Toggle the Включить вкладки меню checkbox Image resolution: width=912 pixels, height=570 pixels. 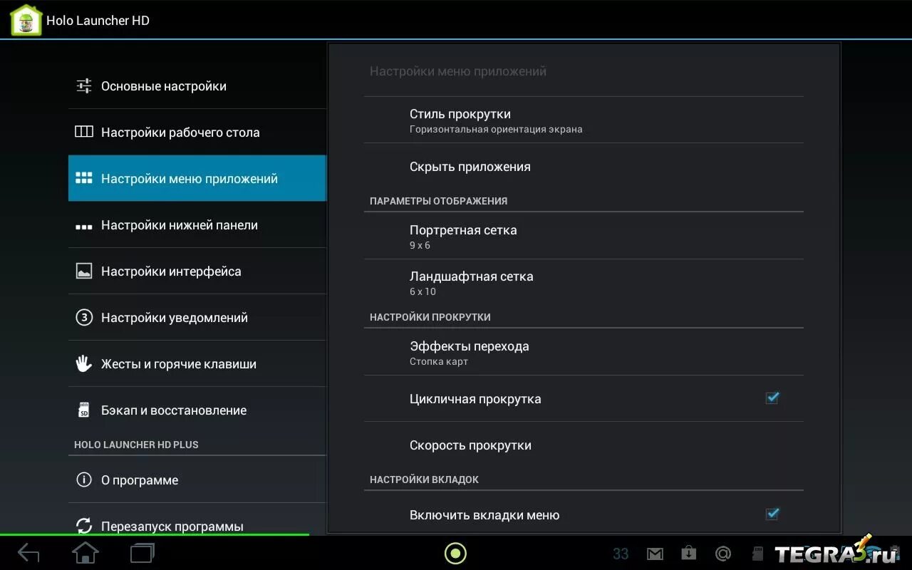pos(772,514)
